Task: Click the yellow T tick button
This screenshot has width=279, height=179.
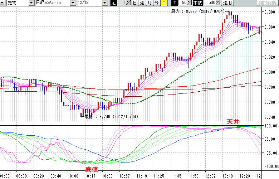Action: tap(163, 3)
